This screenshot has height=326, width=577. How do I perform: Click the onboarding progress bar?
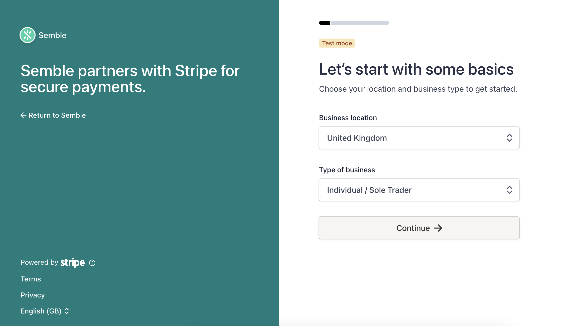click(x=354, y=23)
